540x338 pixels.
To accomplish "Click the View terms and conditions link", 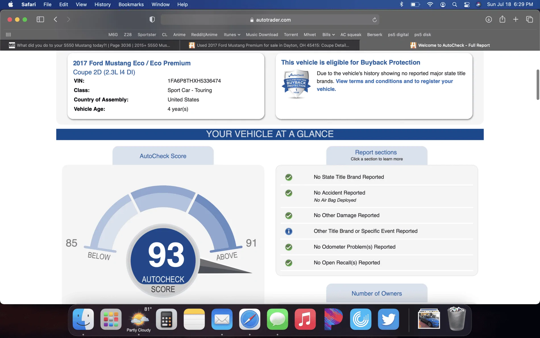I will point(385,85).
